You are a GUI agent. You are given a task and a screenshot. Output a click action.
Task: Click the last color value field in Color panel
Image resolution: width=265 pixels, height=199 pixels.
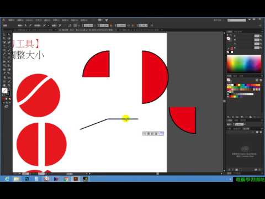click(x=257, y=48)
